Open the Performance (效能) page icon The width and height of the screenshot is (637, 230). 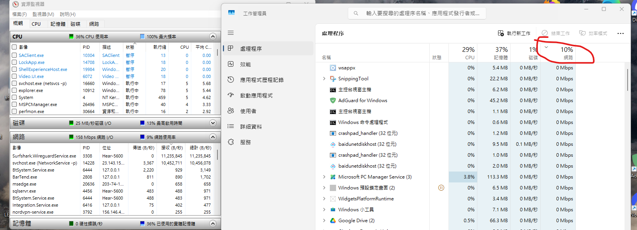point(231,64)
